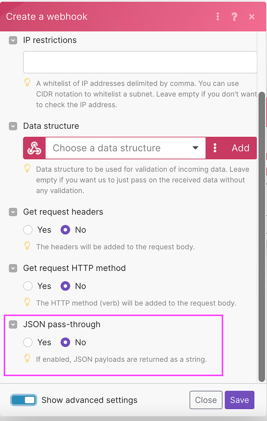Click the lightbulb icon in Data structure section
This screenshot has width=267, height=421.
pos(27,169)
